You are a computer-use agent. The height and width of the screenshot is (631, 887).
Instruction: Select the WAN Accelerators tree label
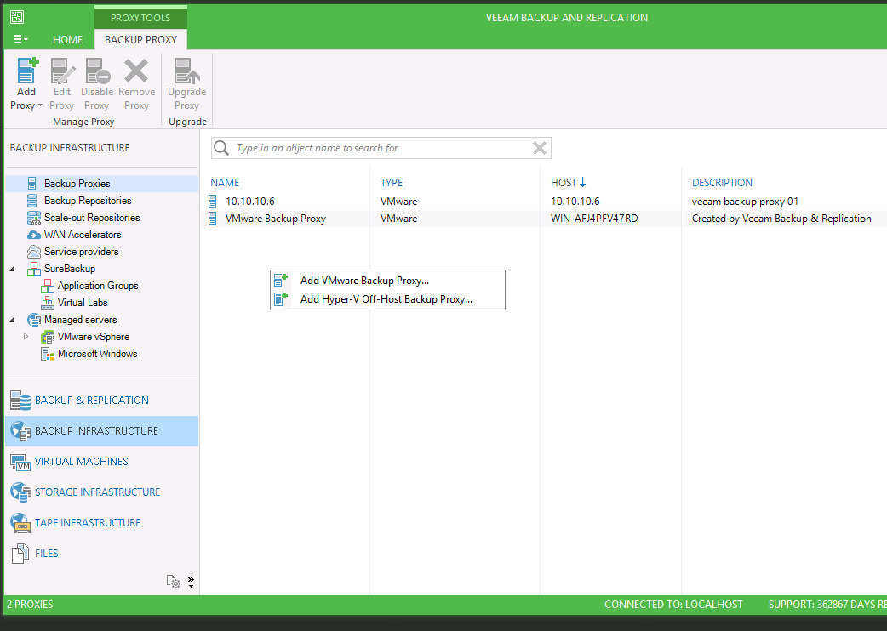coord(83,235)
